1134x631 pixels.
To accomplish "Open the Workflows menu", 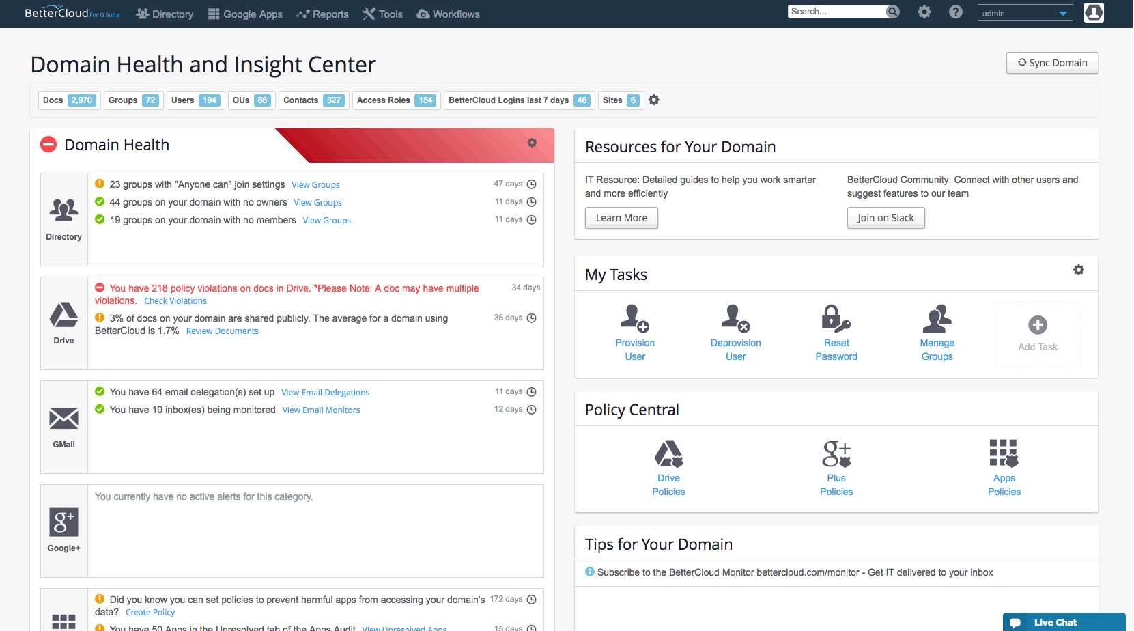I will click(x=448, y=14).
